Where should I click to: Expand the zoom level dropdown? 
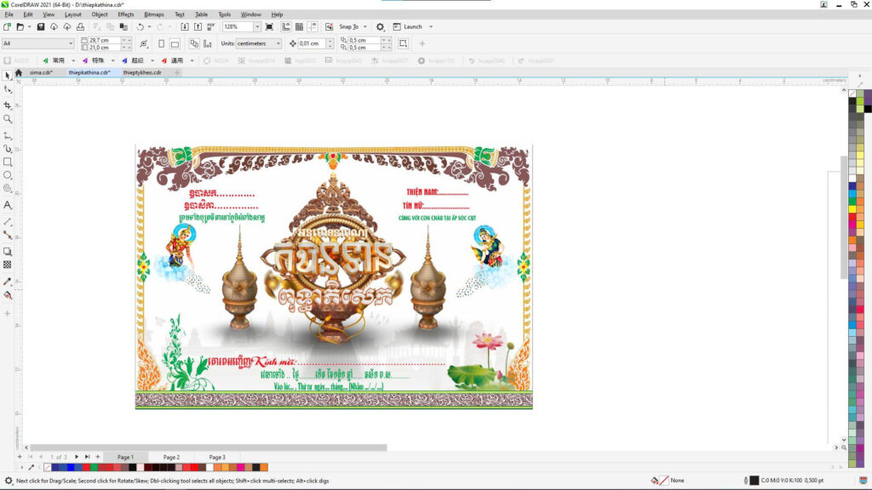tap(257, 26)
